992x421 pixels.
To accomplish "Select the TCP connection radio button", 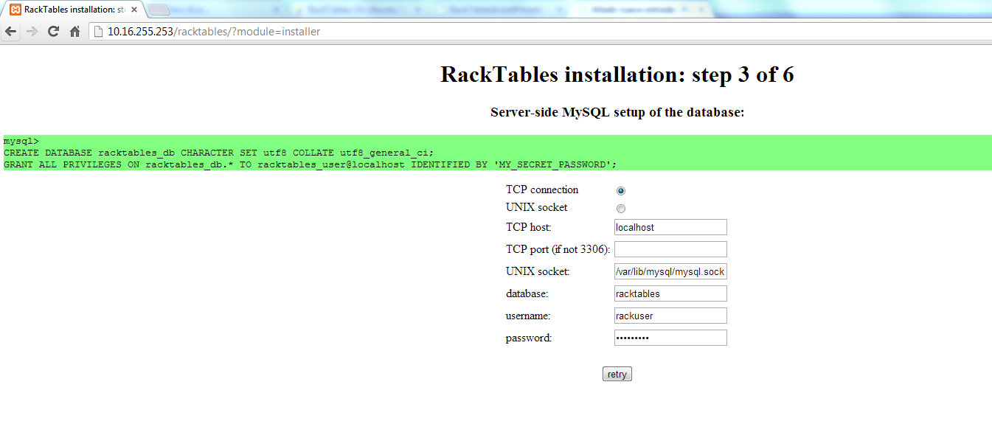I will tap(621, 191).
